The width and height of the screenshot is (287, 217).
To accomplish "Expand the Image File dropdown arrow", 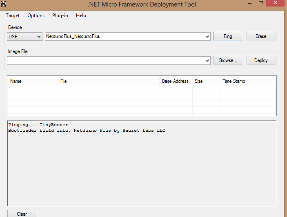I will coord(207,60).
